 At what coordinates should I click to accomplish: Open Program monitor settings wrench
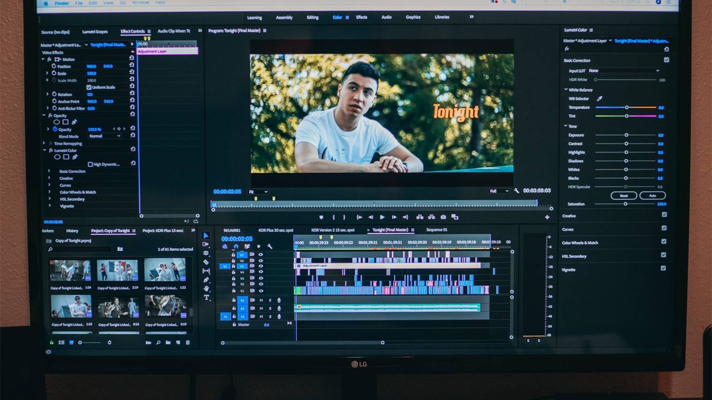click(x=517, y=191)
